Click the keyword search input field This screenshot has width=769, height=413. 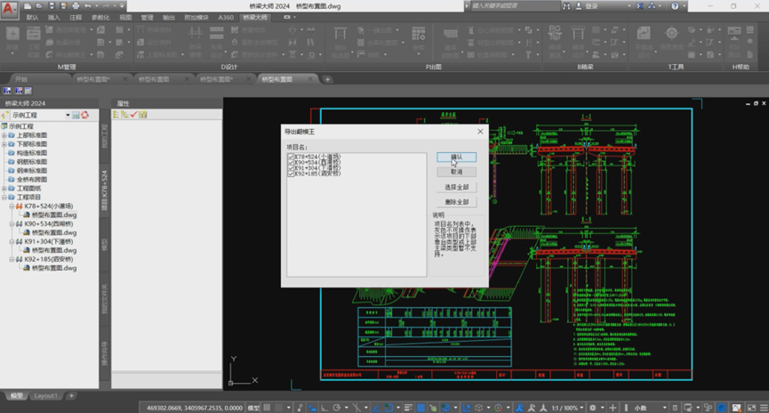coord(514,6)
